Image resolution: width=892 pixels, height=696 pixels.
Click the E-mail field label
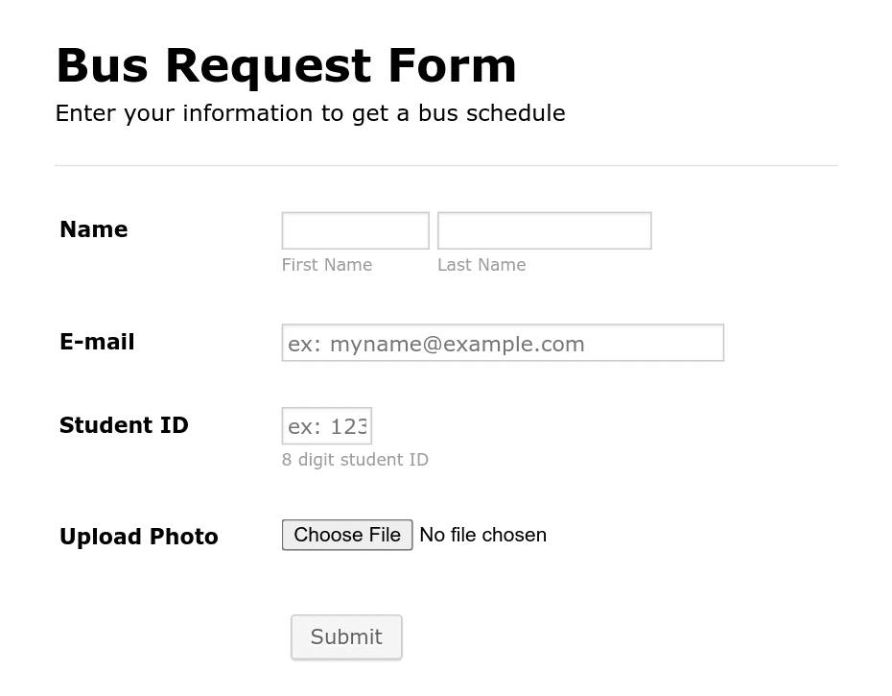(97, 342)
